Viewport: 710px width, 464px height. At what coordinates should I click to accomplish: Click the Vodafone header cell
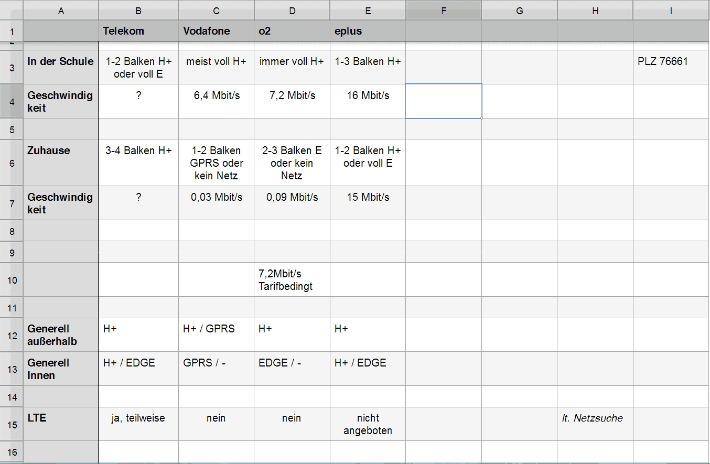point(216,31)
